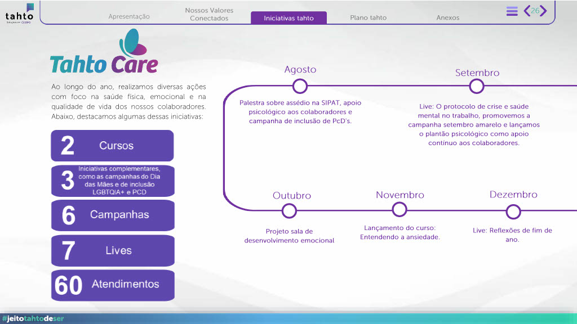Select the Iniciativas tahto tab

point(288,17)
